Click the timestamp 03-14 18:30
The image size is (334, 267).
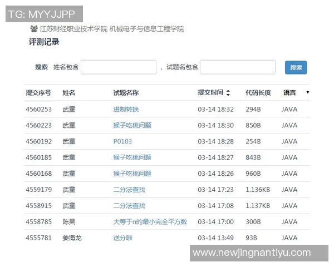click(215, 125)
